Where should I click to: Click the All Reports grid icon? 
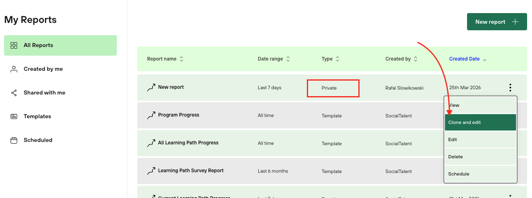tap(14, 45)
